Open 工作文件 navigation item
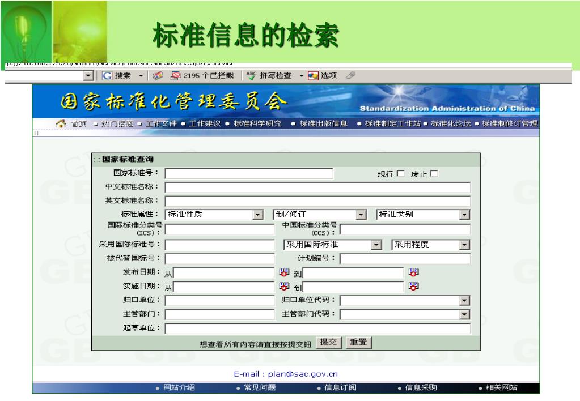Image resolution: width=580 pixels, height=401 pixels. pos(161,124)
